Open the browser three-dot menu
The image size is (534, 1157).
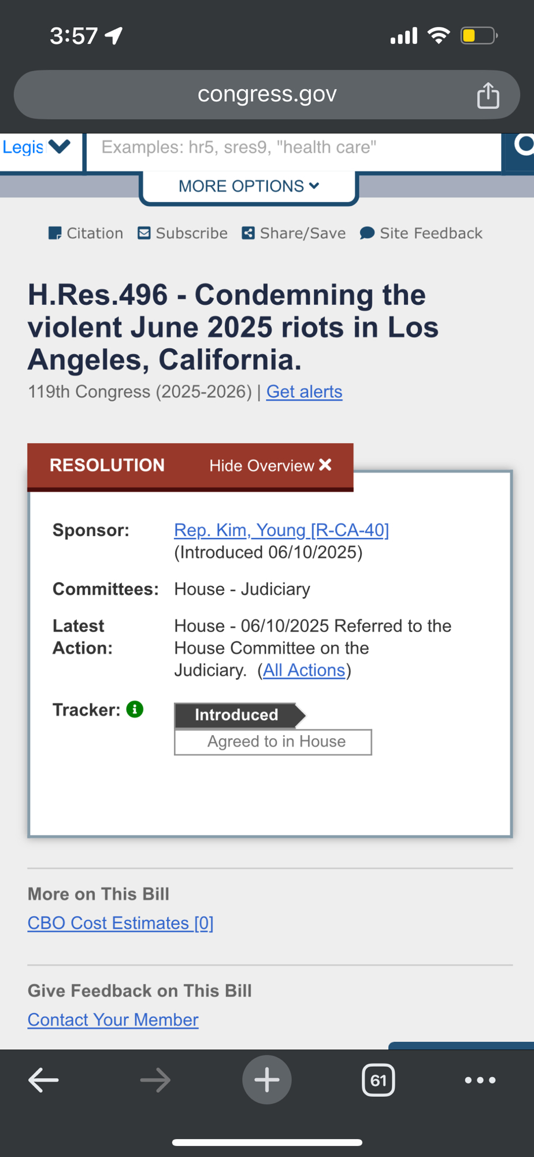[x=480, y=1080]
